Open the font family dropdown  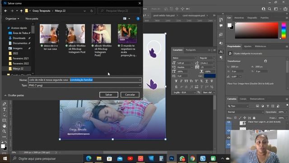[185, 58]
